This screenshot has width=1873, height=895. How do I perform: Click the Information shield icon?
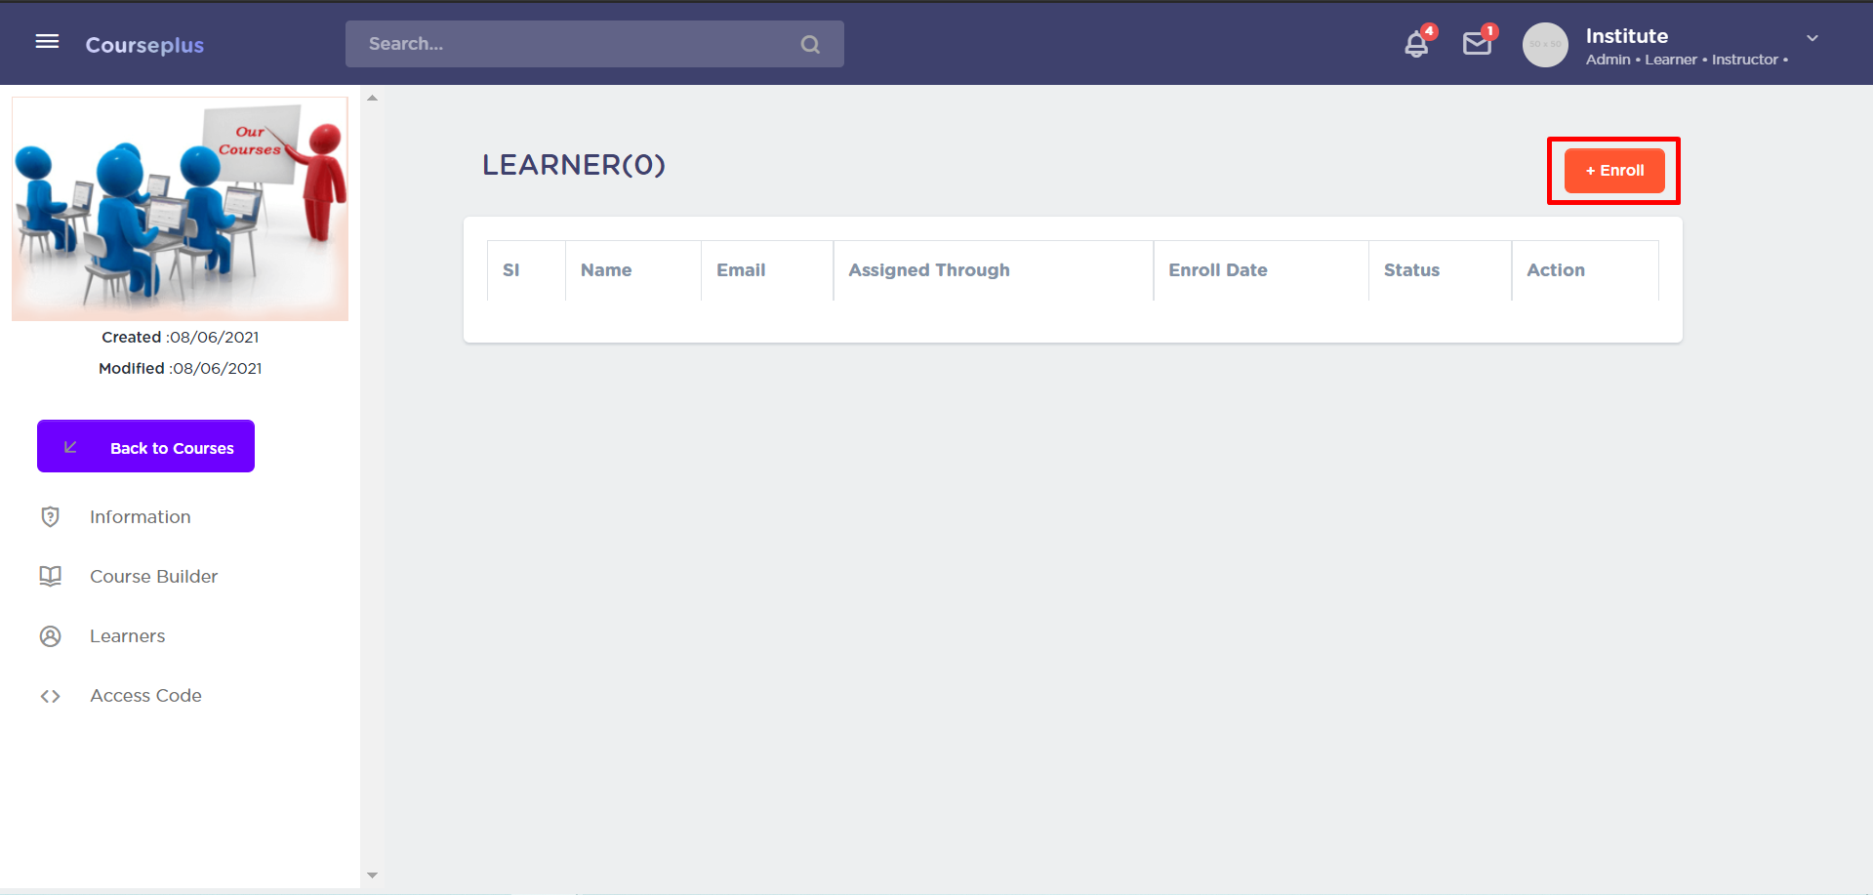coord(51,517)
